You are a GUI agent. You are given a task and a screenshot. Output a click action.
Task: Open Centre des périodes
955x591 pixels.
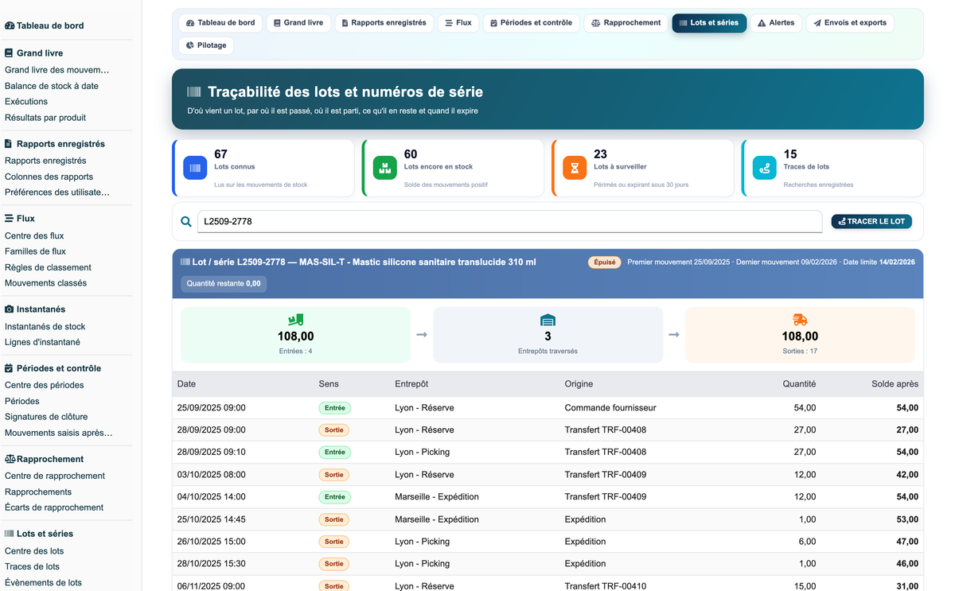[44, 385]
